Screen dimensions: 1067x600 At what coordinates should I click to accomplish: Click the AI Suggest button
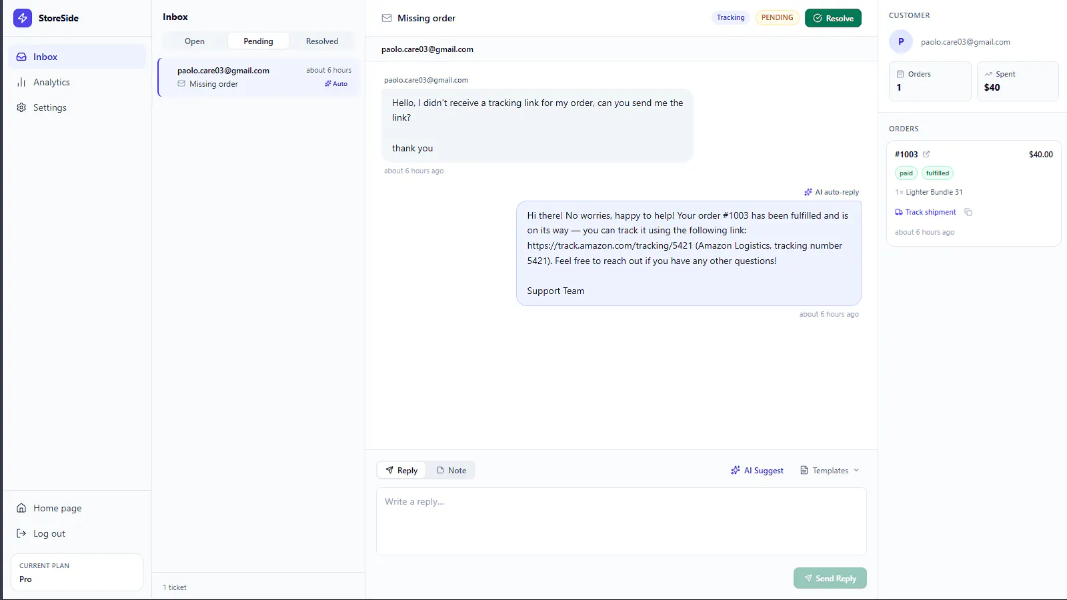pos(757,470)
